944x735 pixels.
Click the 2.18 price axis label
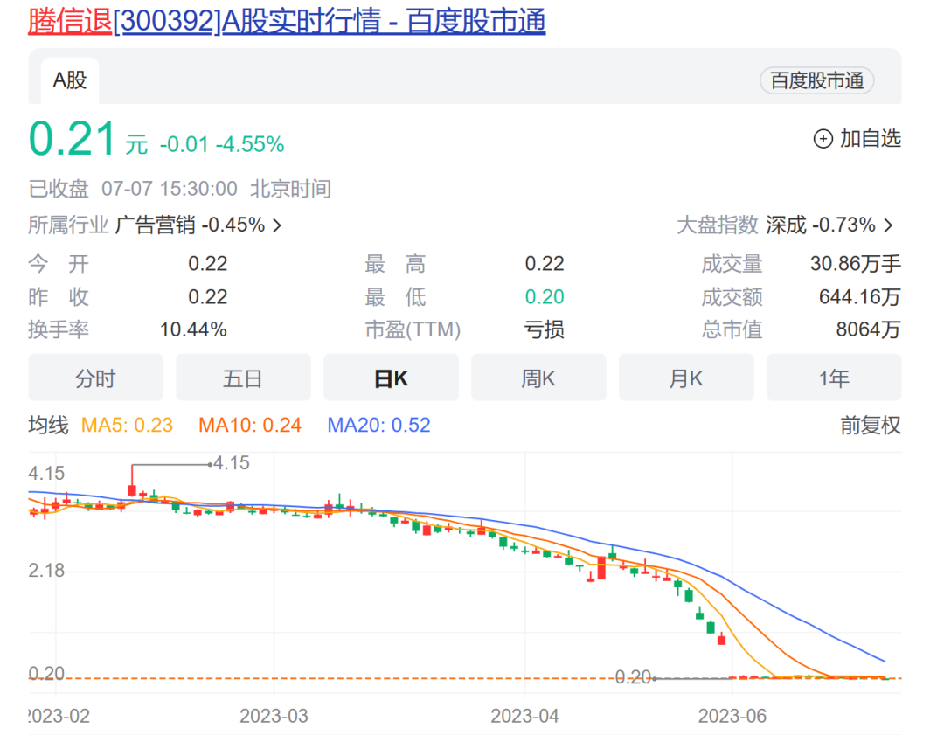pyautogui.click(x=46, y=570)
